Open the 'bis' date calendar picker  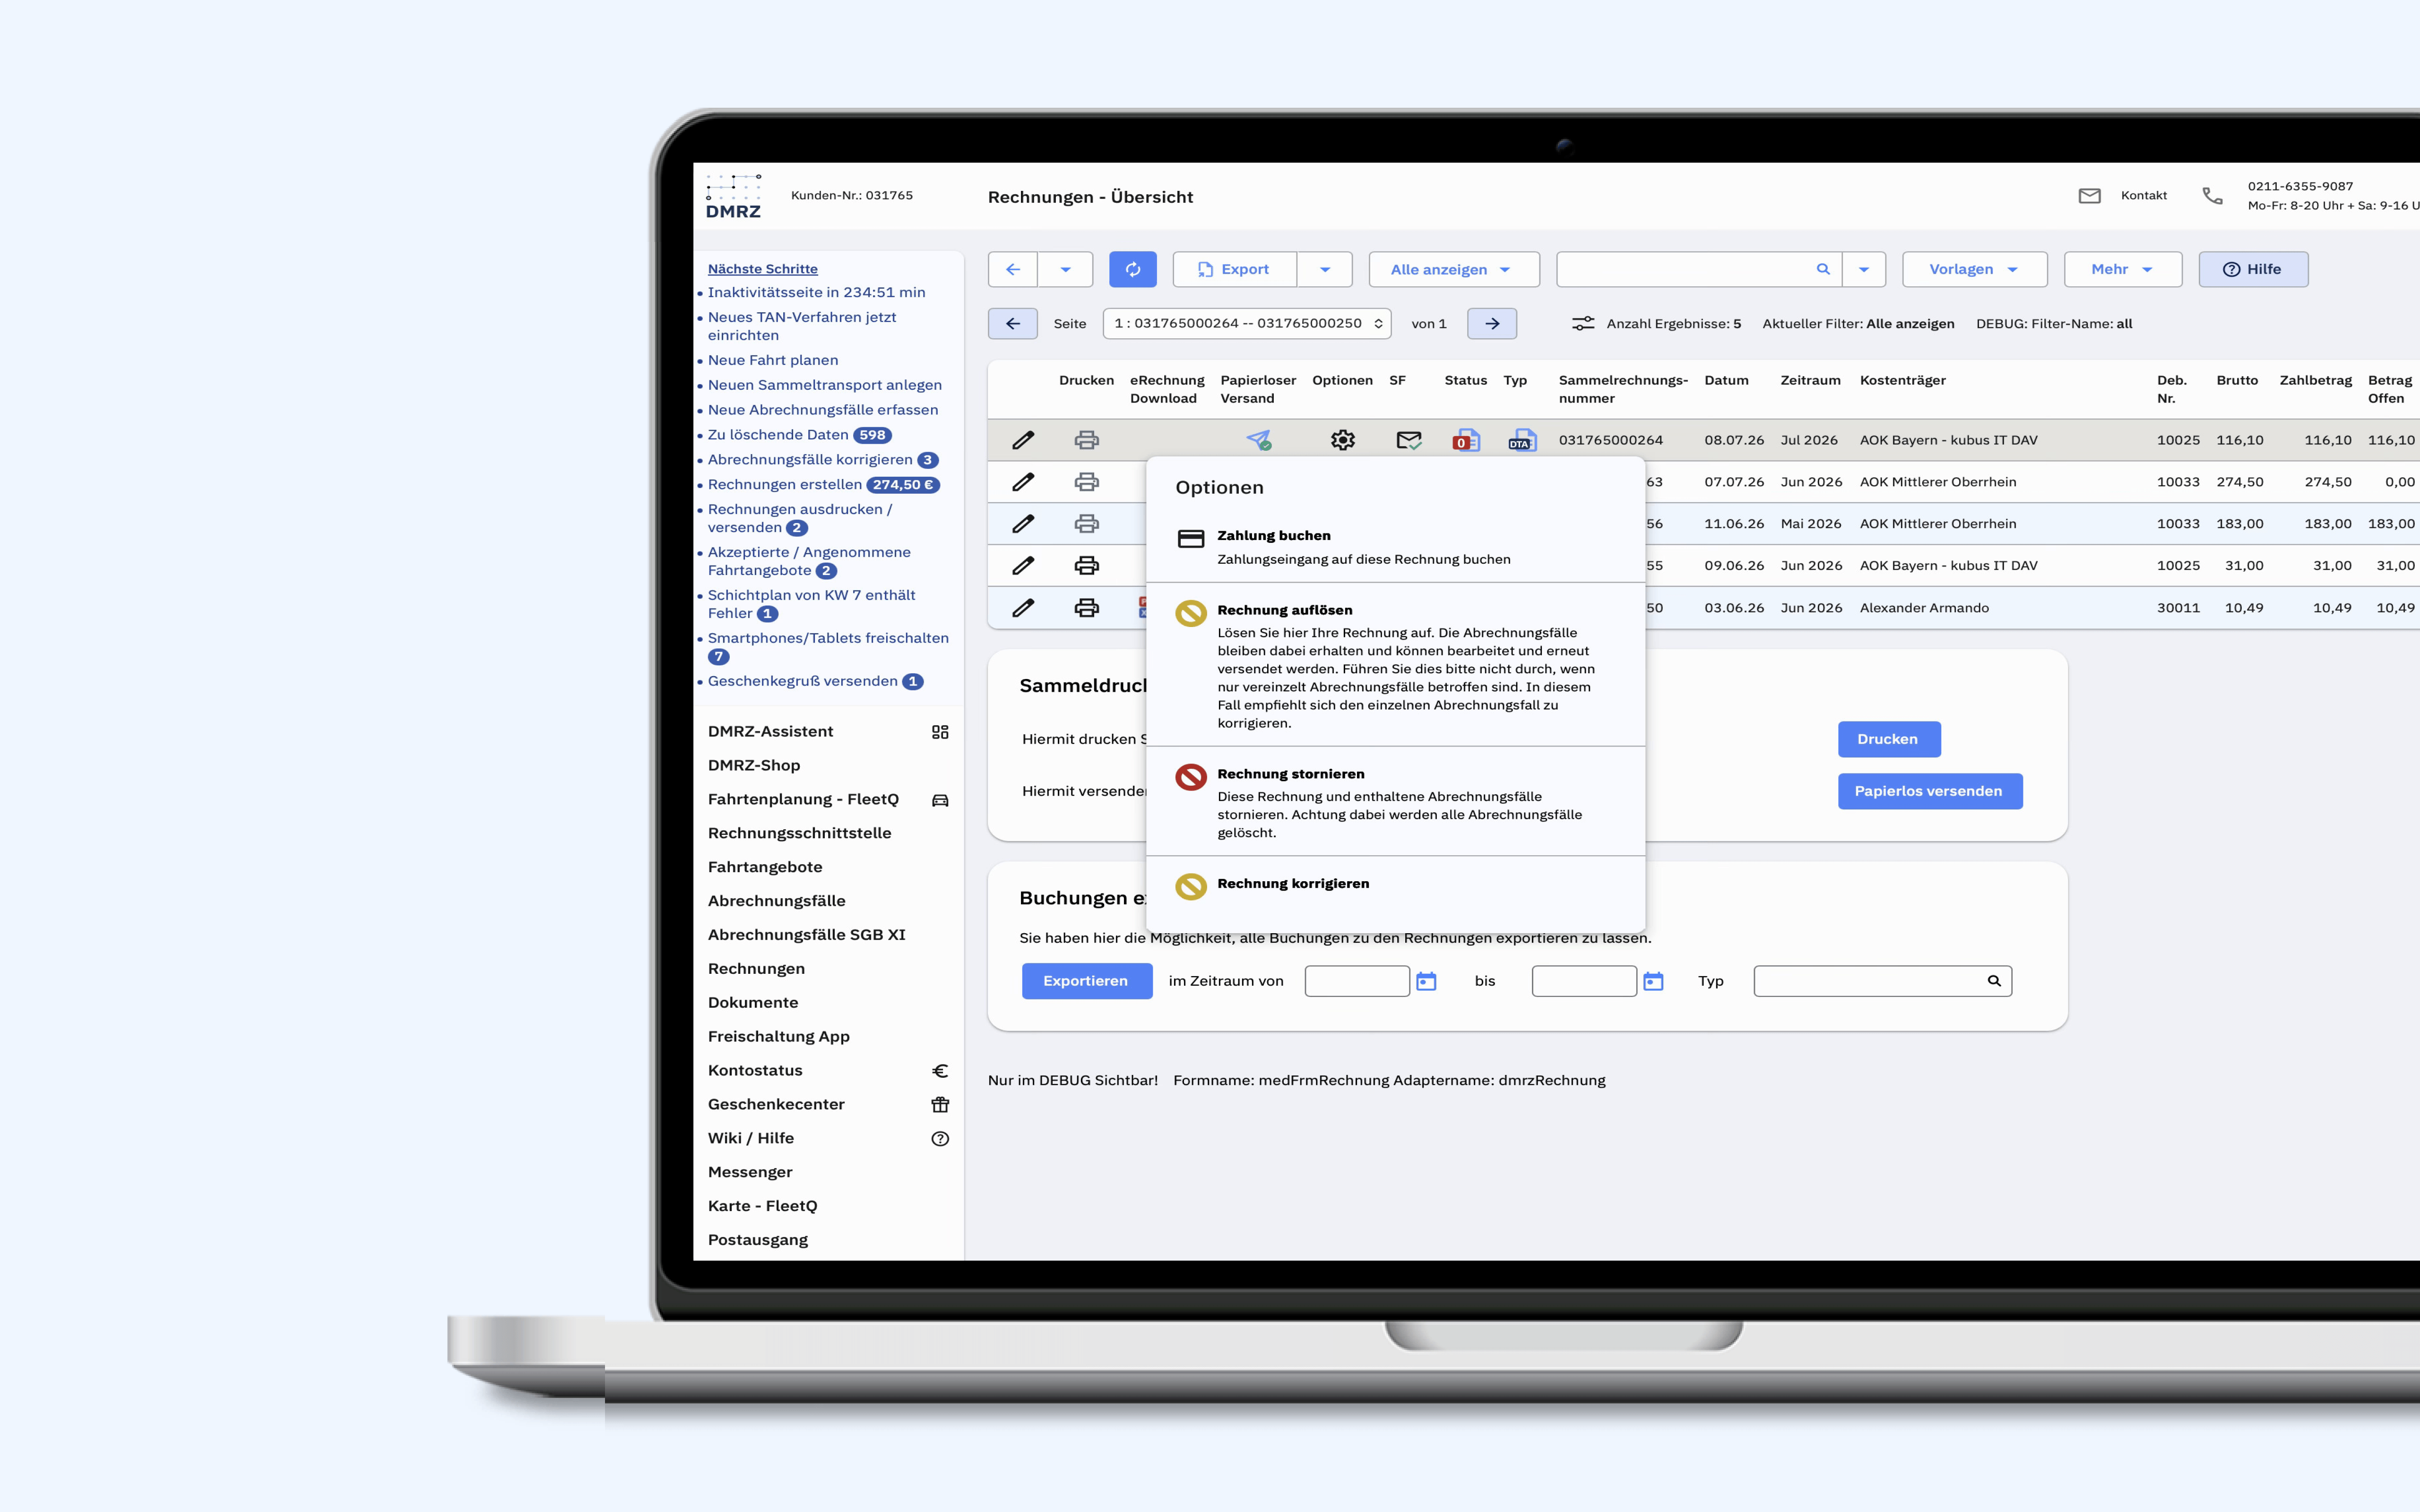pyautogui.click(x=1653, y=981)
